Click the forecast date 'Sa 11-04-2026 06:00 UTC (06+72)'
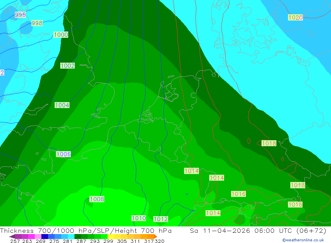This screenshot has width=331, height=243. [x=258, y=230]
